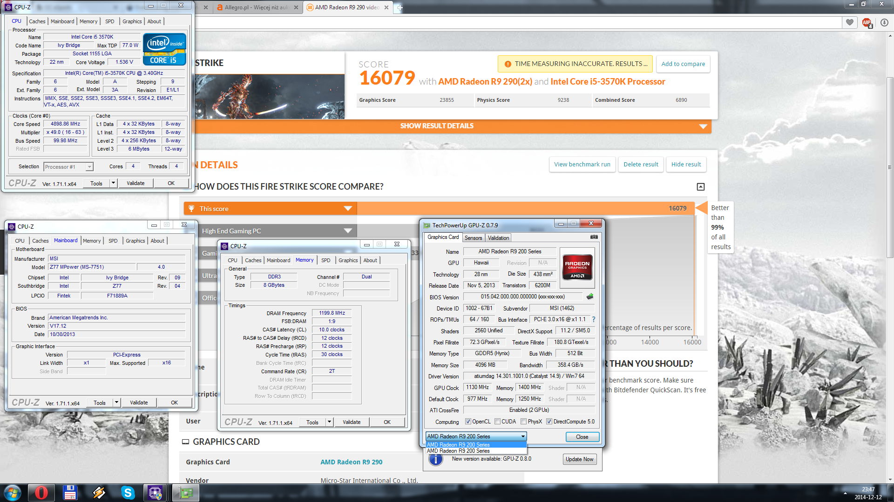Viewport: 894px width, 502px height.
Task: Open a new browser tab with plus
Action: [400, 7]
